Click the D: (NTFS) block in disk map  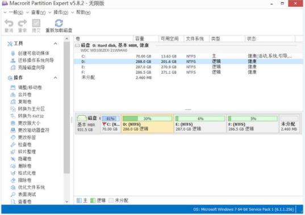(x=147, y=124)
